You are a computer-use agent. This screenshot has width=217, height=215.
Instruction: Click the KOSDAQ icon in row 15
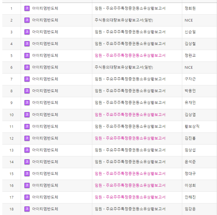[x=27, y=173]
